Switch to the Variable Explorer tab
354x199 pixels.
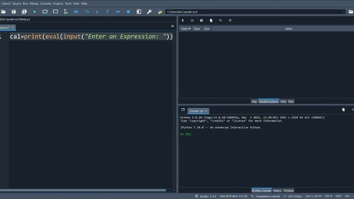pyautogui.click(x=268, y=102)
